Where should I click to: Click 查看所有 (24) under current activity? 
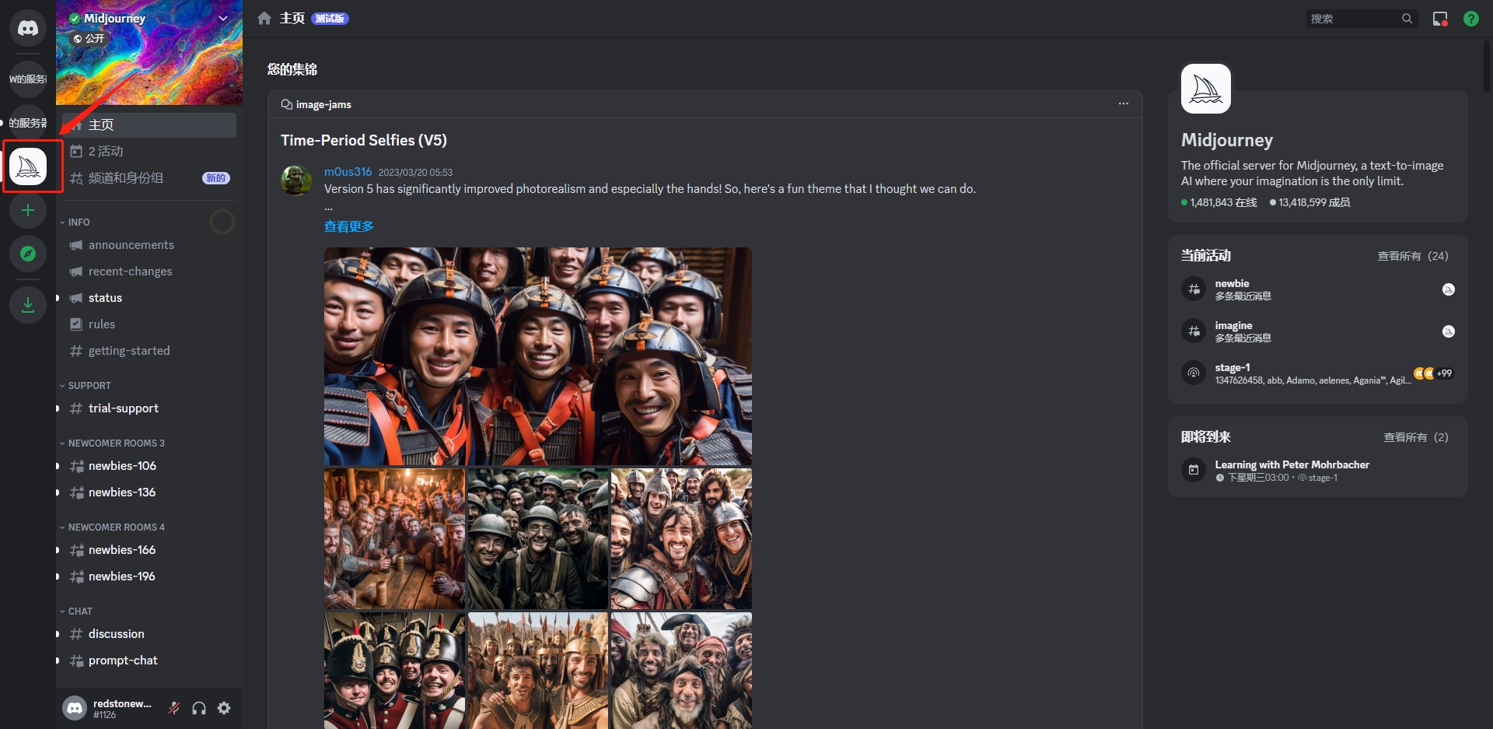click(x=1412, y=256)
